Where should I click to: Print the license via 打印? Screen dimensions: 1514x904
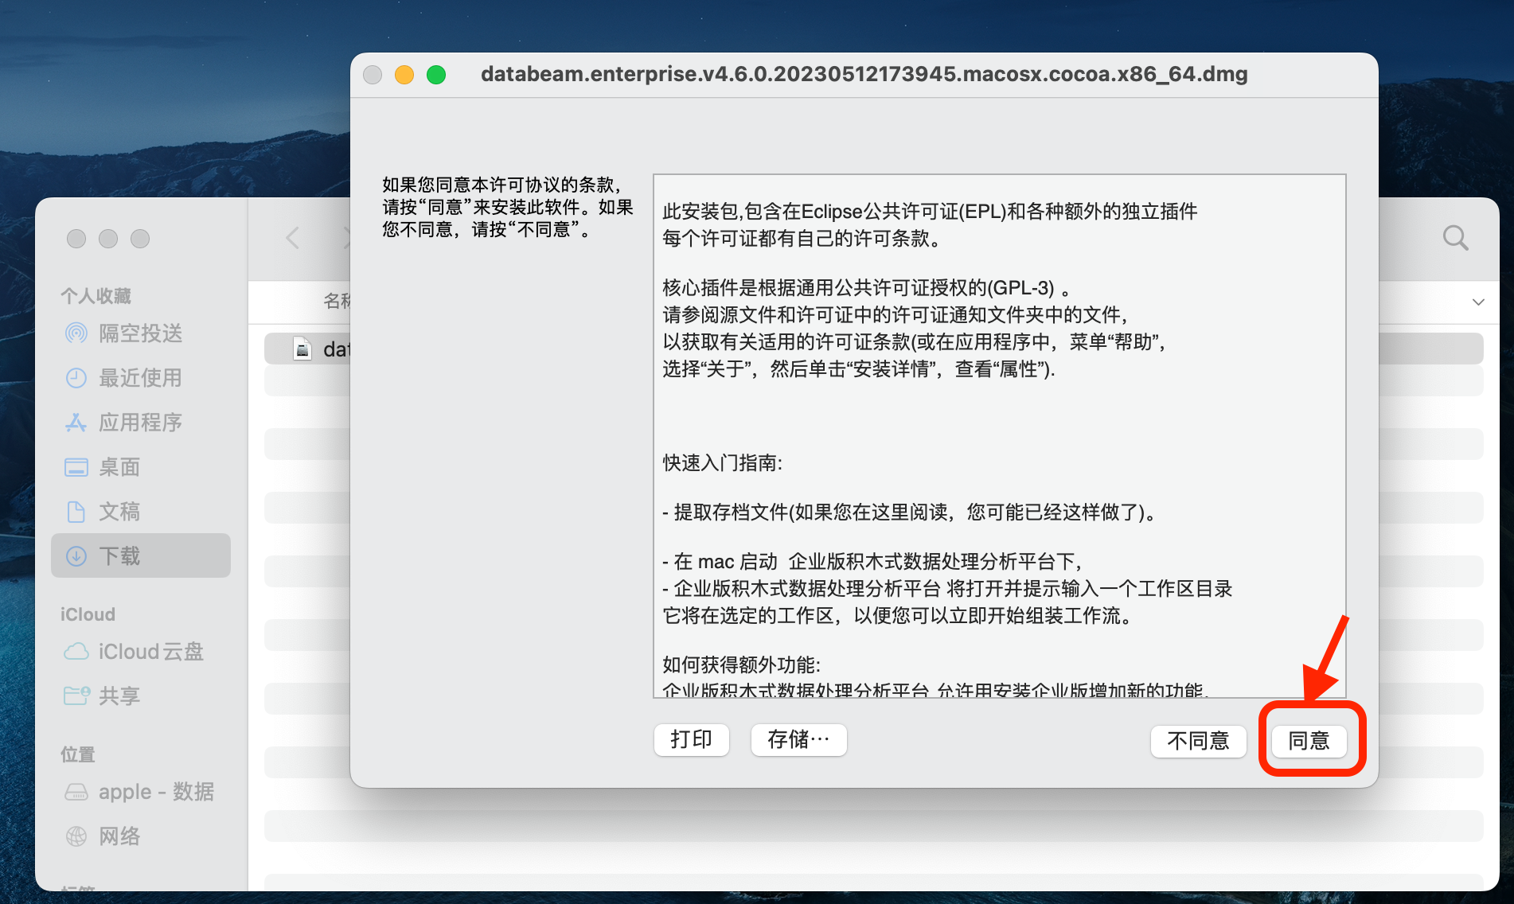pos(691,739)
